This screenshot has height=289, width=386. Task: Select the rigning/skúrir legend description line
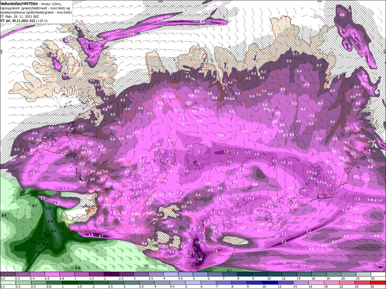click(x=35, y=8)
